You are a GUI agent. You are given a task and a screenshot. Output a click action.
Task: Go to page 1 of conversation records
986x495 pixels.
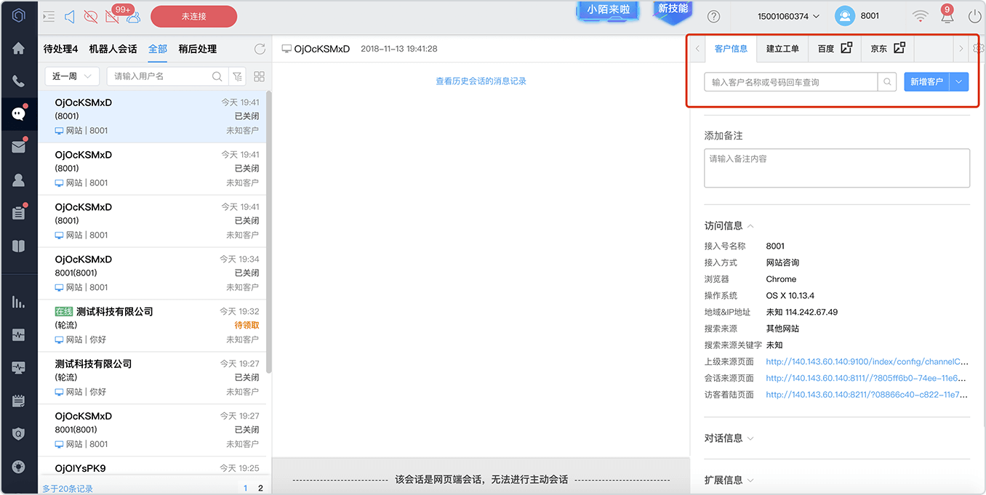(x=245, y=488)
